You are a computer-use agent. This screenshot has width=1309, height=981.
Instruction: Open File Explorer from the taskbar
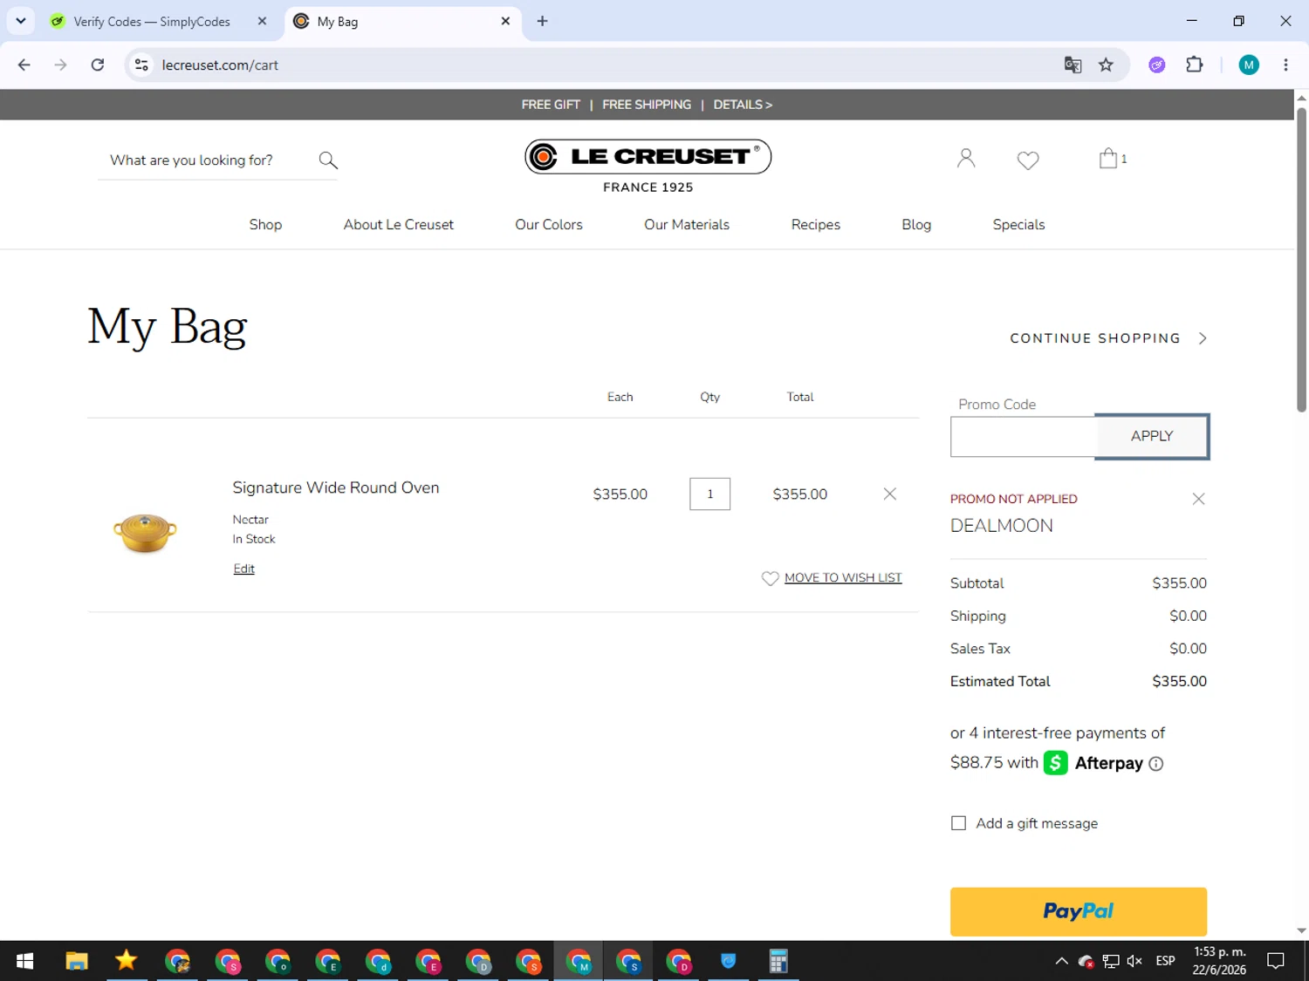point(77,961)
